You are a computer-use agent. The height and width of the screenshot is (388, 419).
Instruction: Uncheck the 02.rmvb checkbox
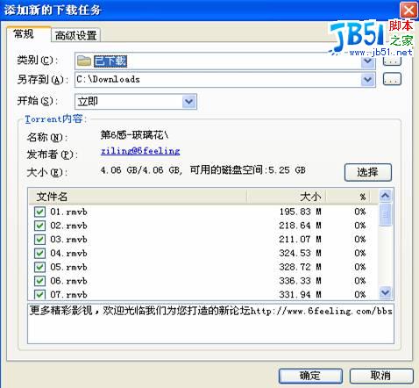[x=39, y=226]
